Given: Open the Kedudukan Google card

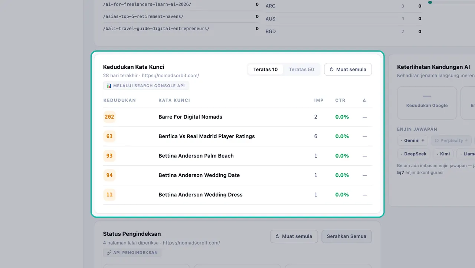Looking at the screenshot, I should coord(427,103).
